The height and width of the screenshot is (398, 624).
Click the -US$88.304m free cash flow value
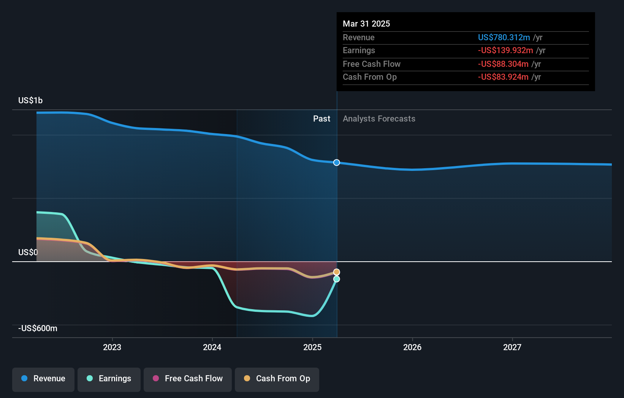click(x=503, y=64)
